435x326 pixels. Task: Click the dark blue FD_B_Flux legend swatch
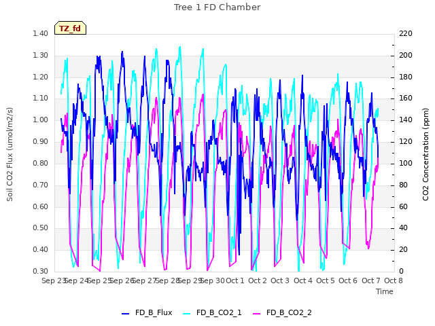coord(125,314)
